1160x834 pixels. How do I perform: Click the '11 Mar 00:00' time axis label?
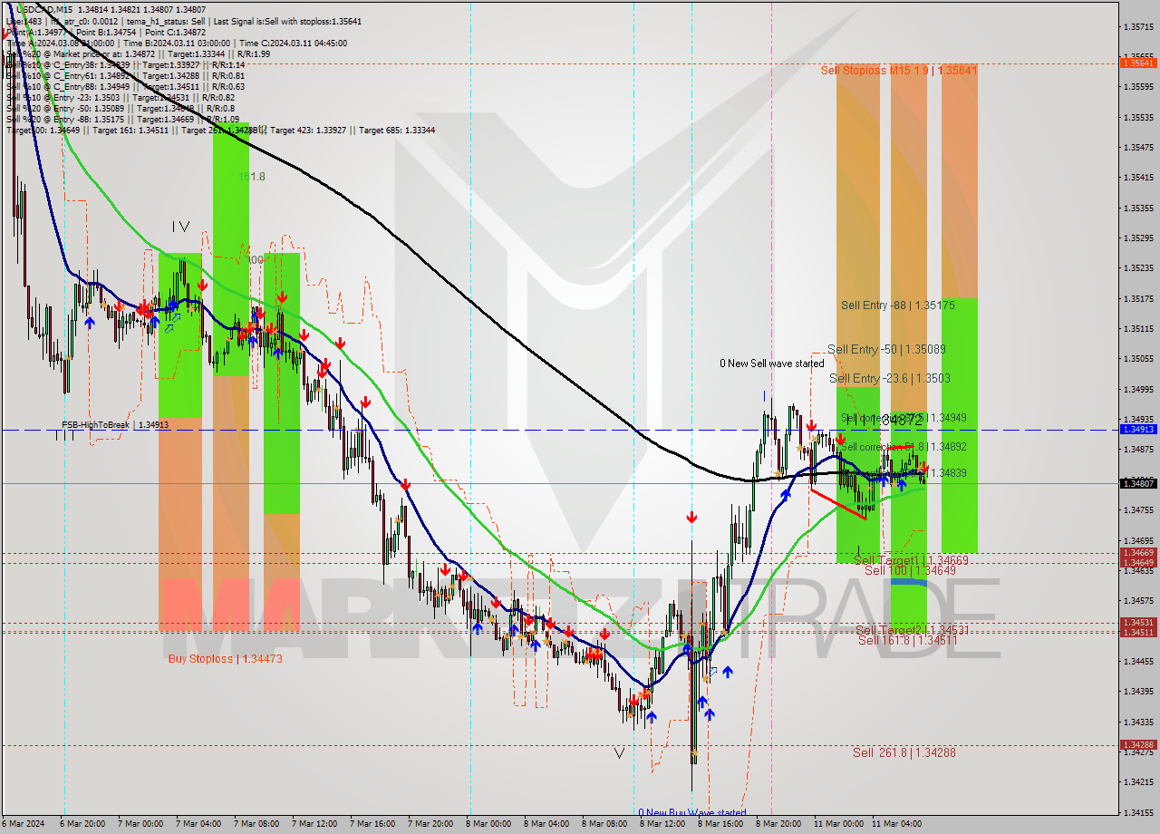click(x=838, y=824)
